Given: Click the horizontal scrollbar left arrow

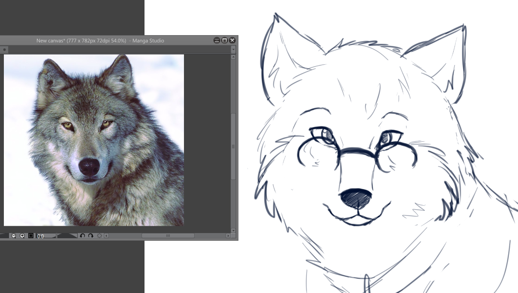Looking at the screenshot, I should click(106, 236).
